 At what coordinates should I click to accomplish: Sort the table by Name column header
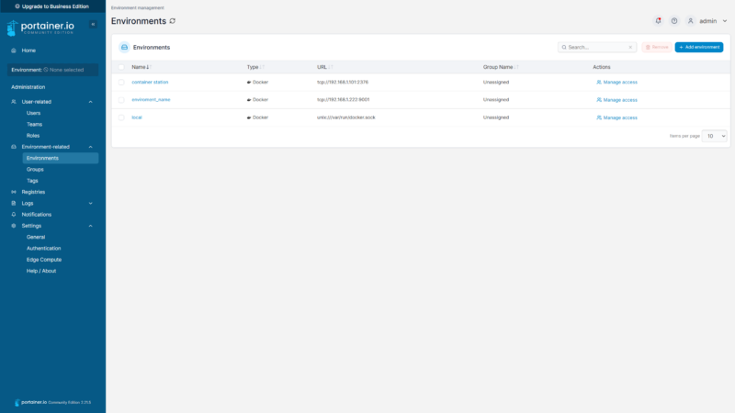coord(140,67)
